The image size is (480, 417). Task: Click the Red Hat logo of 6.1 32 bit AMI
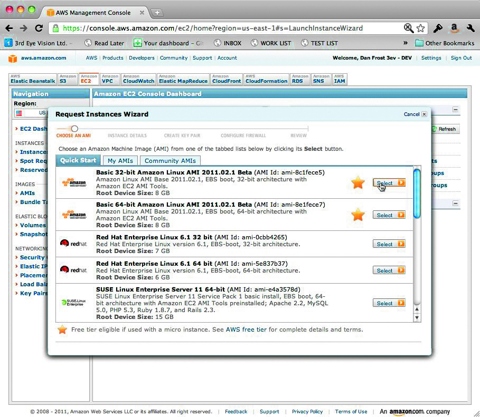(73, 244)
